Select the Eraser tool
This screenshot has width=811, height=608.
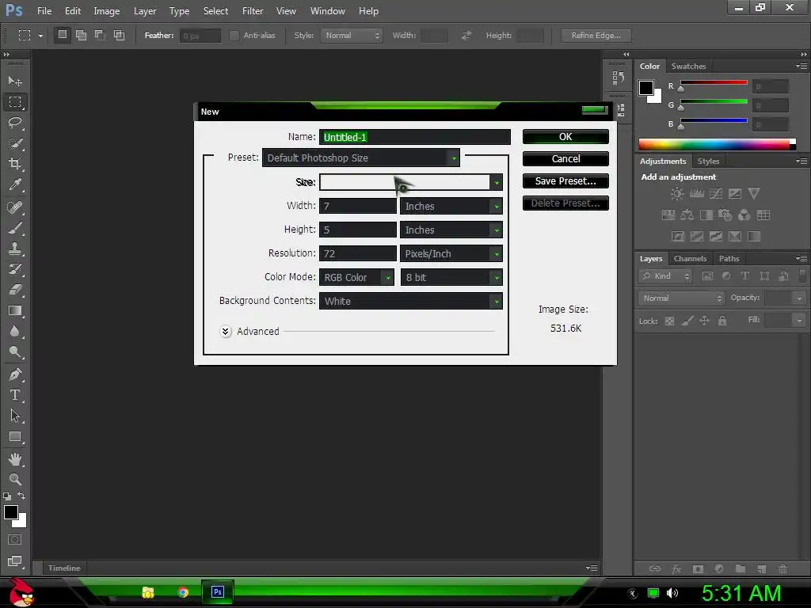[15, 290]
